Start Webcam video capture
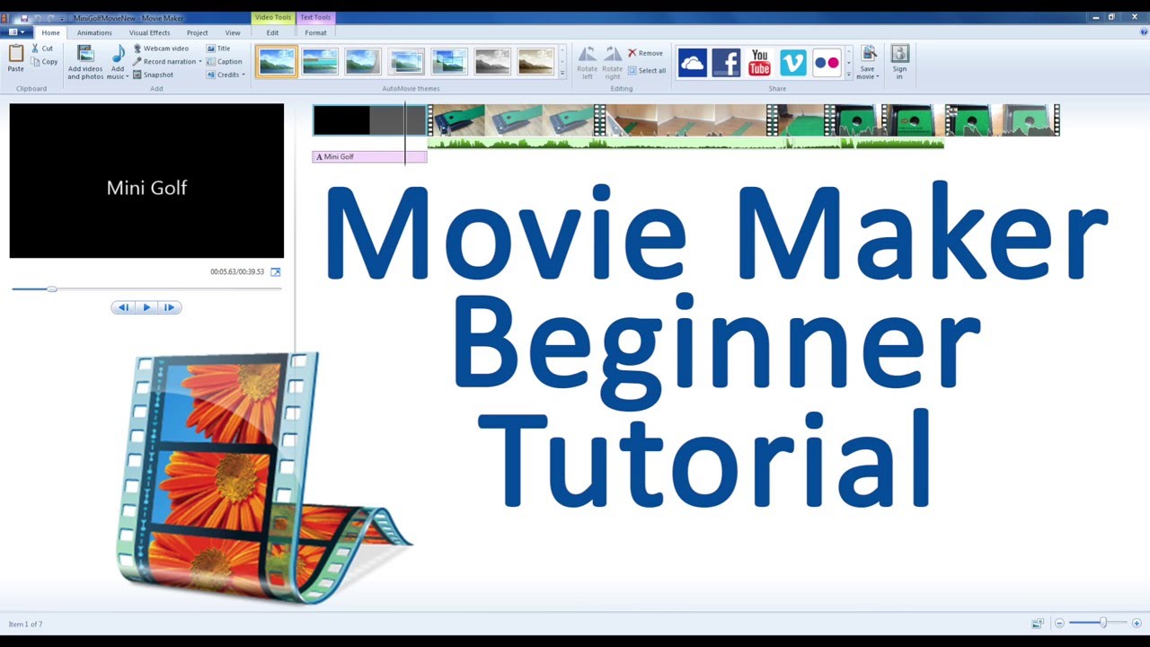 point(161,49)
